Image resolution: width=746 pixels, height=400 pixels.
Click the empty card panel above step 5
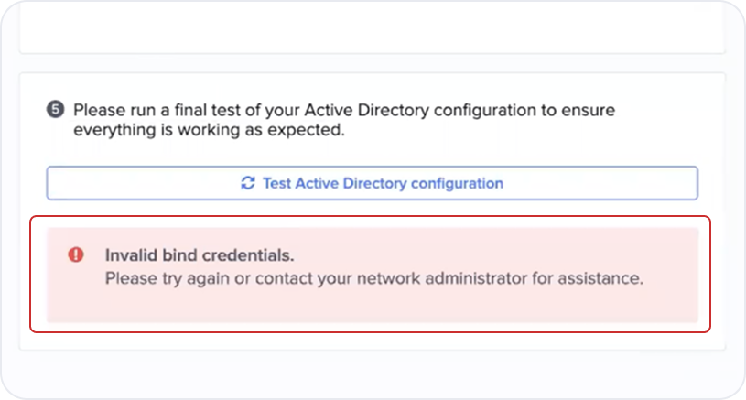372,28
